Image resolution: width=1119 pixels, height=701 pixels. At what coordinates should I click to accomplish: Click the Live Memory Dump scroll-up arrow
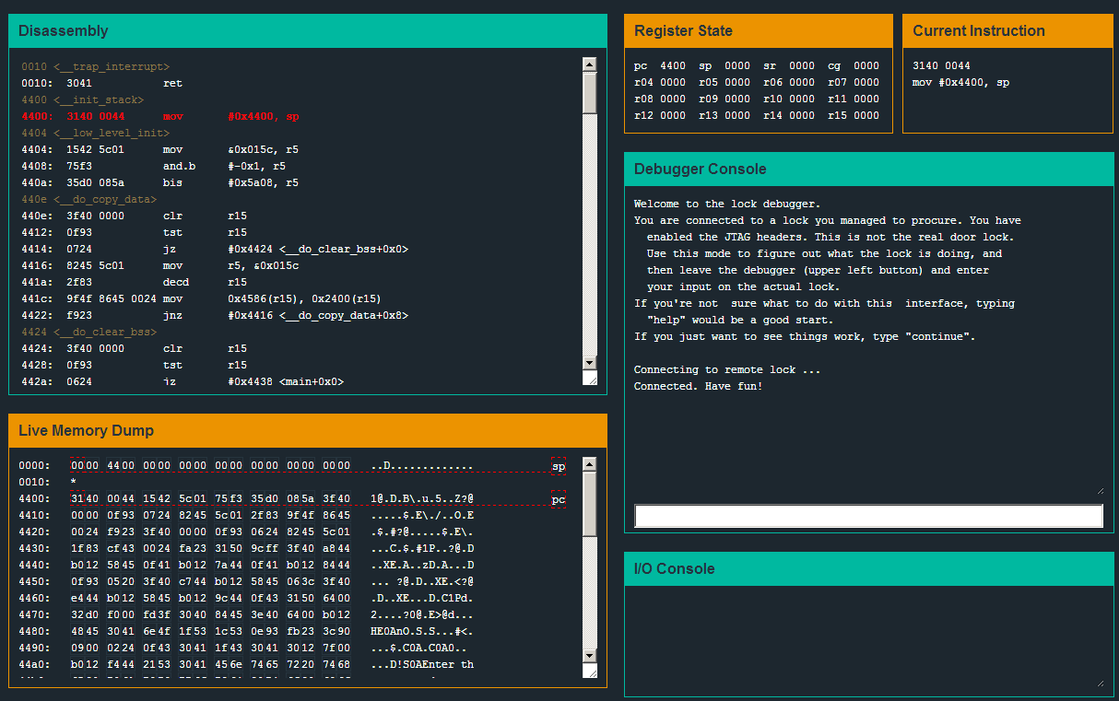[590, 463]
